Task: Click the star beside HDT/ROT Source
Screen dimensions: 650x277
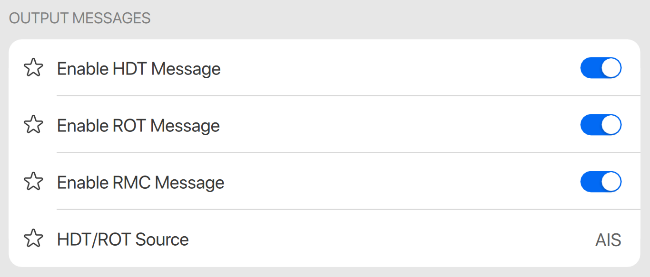Action: 33,239
